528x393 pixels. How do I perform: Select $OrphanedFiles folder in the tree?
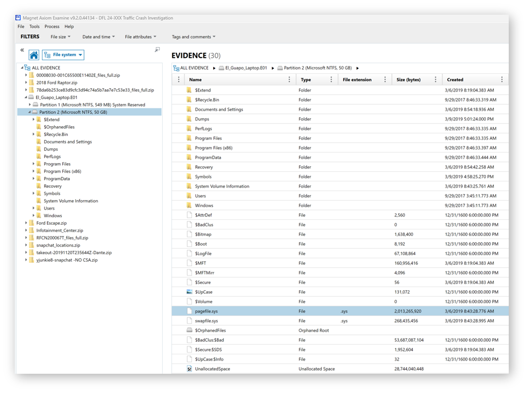[59, 127]
